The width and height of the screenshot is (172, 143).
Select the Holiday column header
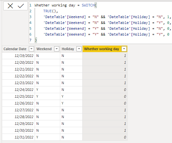[71, 49]
